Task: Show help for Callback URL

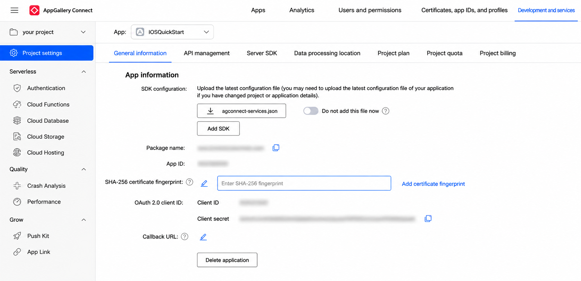Action: tap(184, 237)
